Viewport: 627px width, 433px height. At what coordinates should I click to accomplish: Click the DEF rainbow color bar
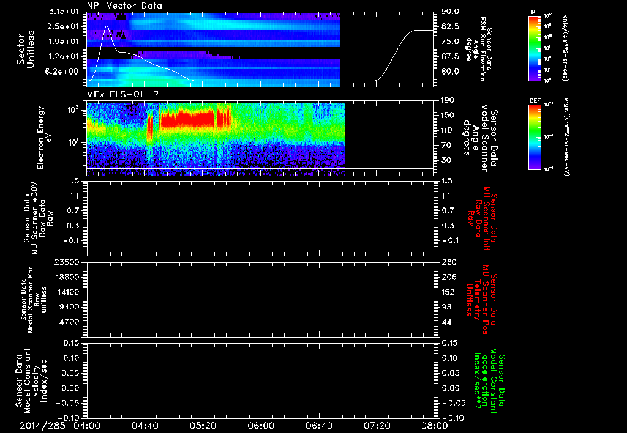(x=535, y=137)
